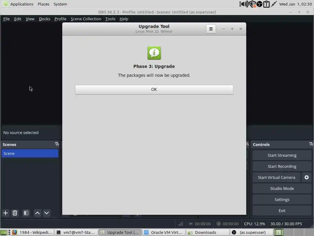Toggle Studio Mode in OBS
This screenshot has width=314, height=236.
(x=282, y=188)
